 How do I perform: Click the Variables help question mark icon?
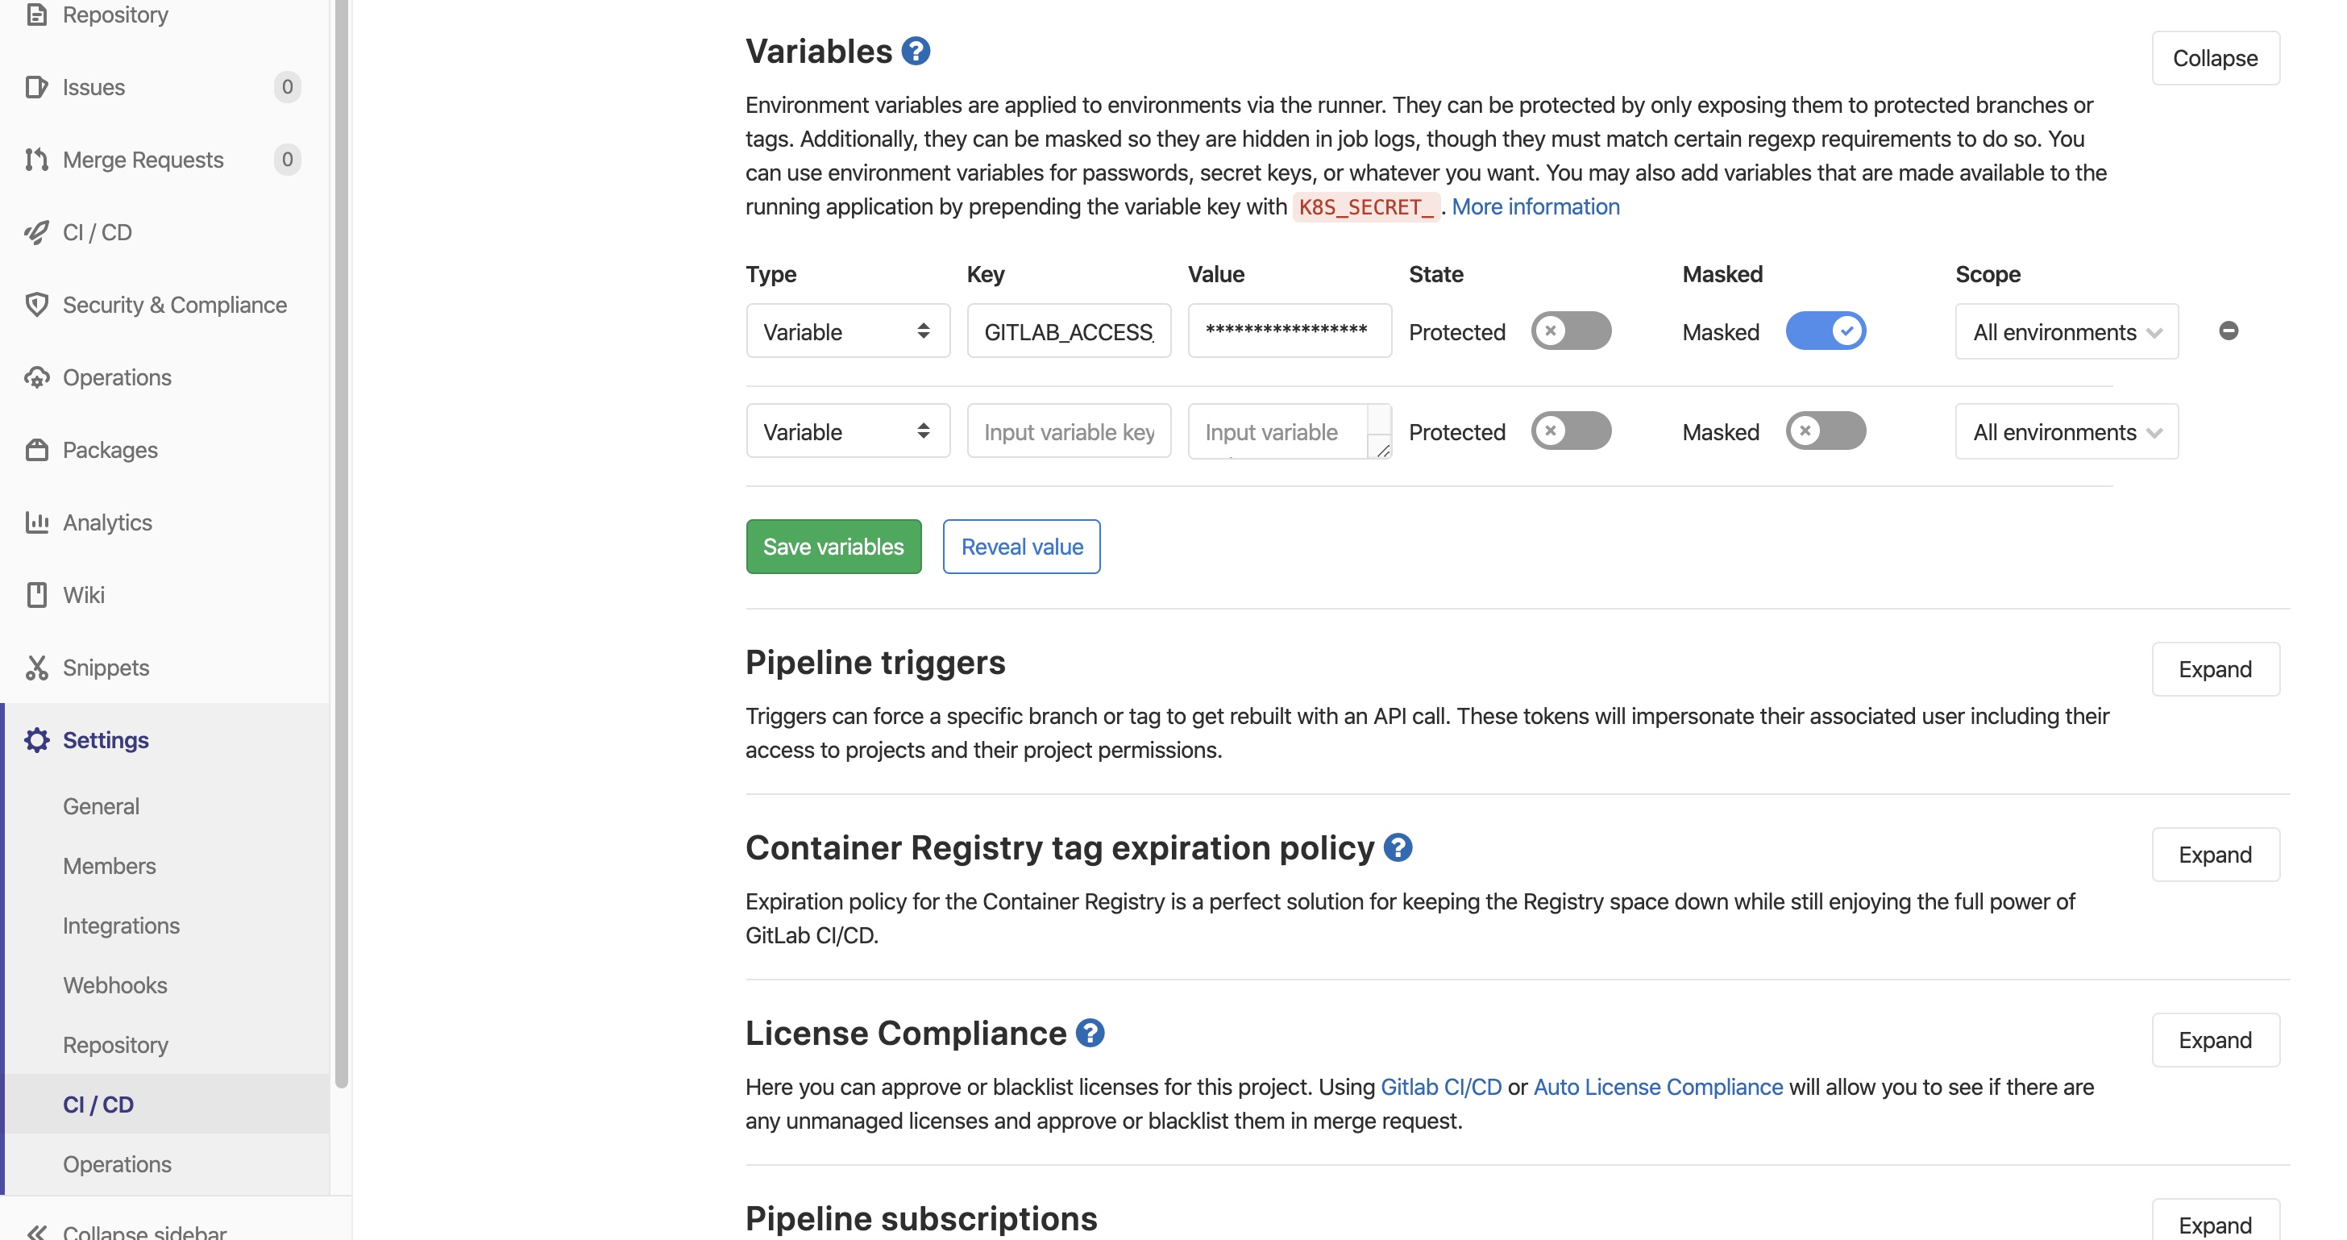916,51
